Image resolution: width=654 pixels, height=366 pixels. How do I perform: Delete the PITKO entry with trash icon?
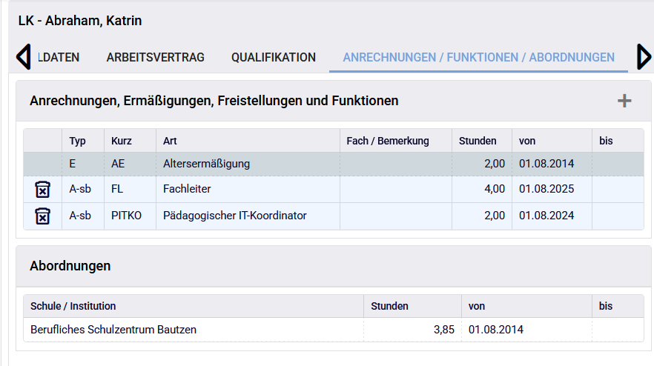(42, 216)
